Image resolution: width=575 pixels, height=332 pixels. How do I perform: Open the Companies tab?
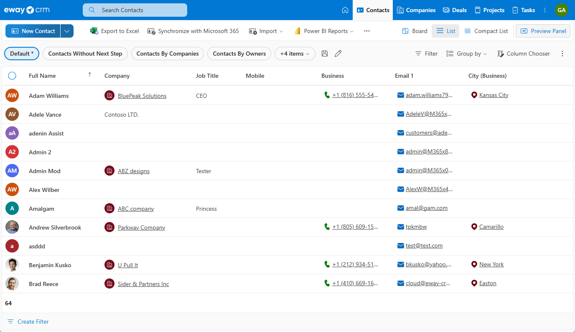(x=416, y=10)
